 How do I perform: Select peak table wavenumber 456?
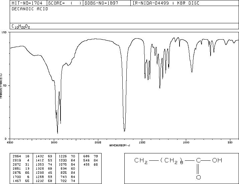(87, 164)
